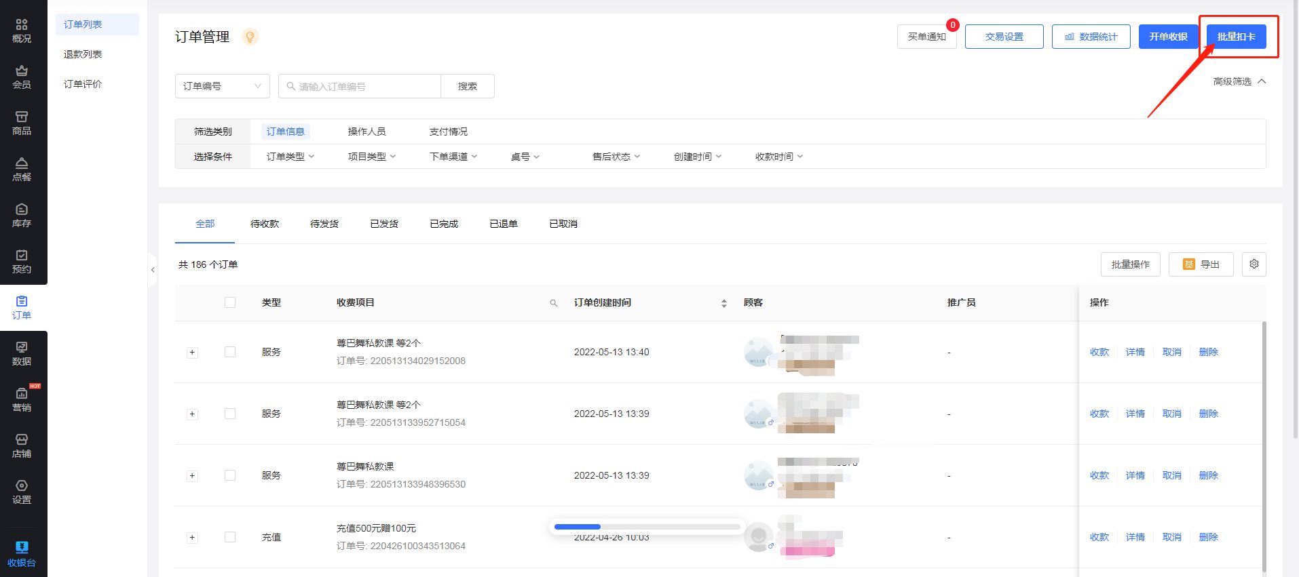Open the 店铺 store sidebar icon
The image size is (1299, 577).
click(x=22, y=446)
